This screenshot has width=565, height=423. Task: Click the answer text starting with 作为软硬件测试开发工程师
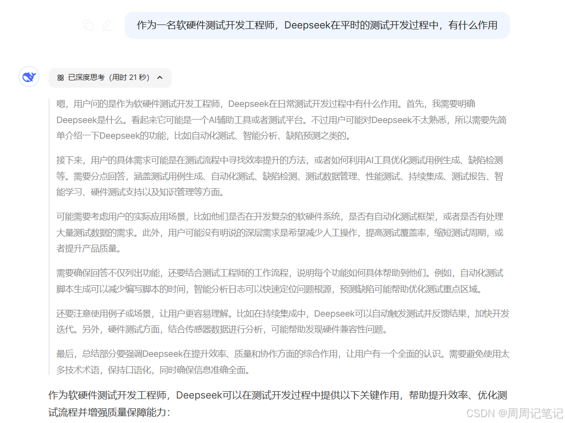pos(278,403)
